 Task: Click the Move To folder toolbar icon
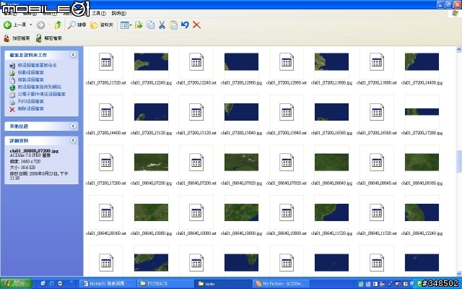[x=139, y=25]
